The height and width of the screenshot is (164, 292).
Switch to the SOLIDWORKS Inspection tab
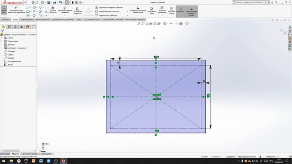(x=135, y=20)
